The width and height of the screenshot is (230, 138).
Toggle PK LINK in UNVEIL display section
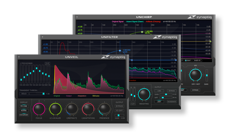click(24, 106)
